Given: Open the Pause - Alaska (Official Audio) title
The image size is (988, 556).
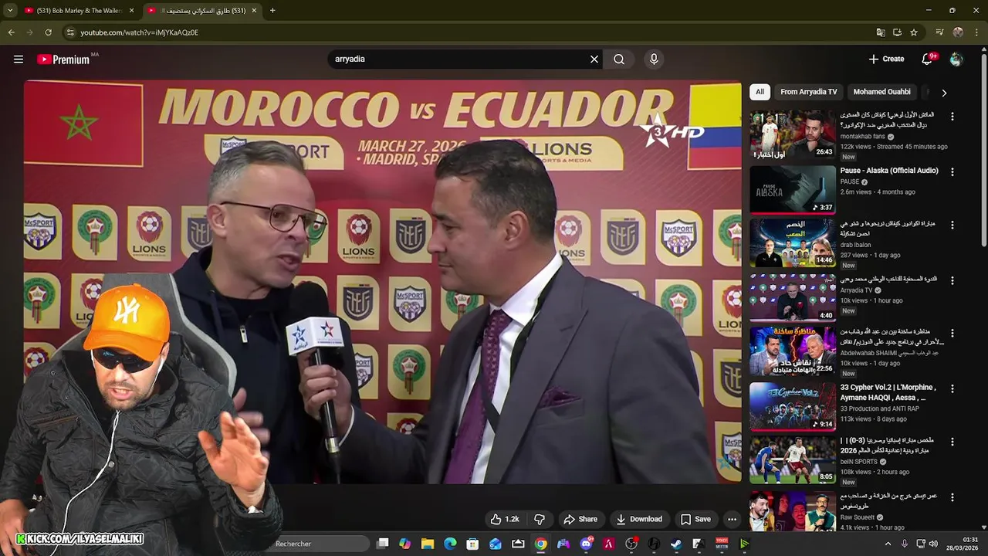Looking at the screenshot, I should pyautogui.click(x=889, y=171).
